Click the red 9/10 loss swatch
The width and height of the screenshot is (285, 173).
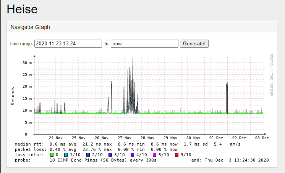(177, 155)
